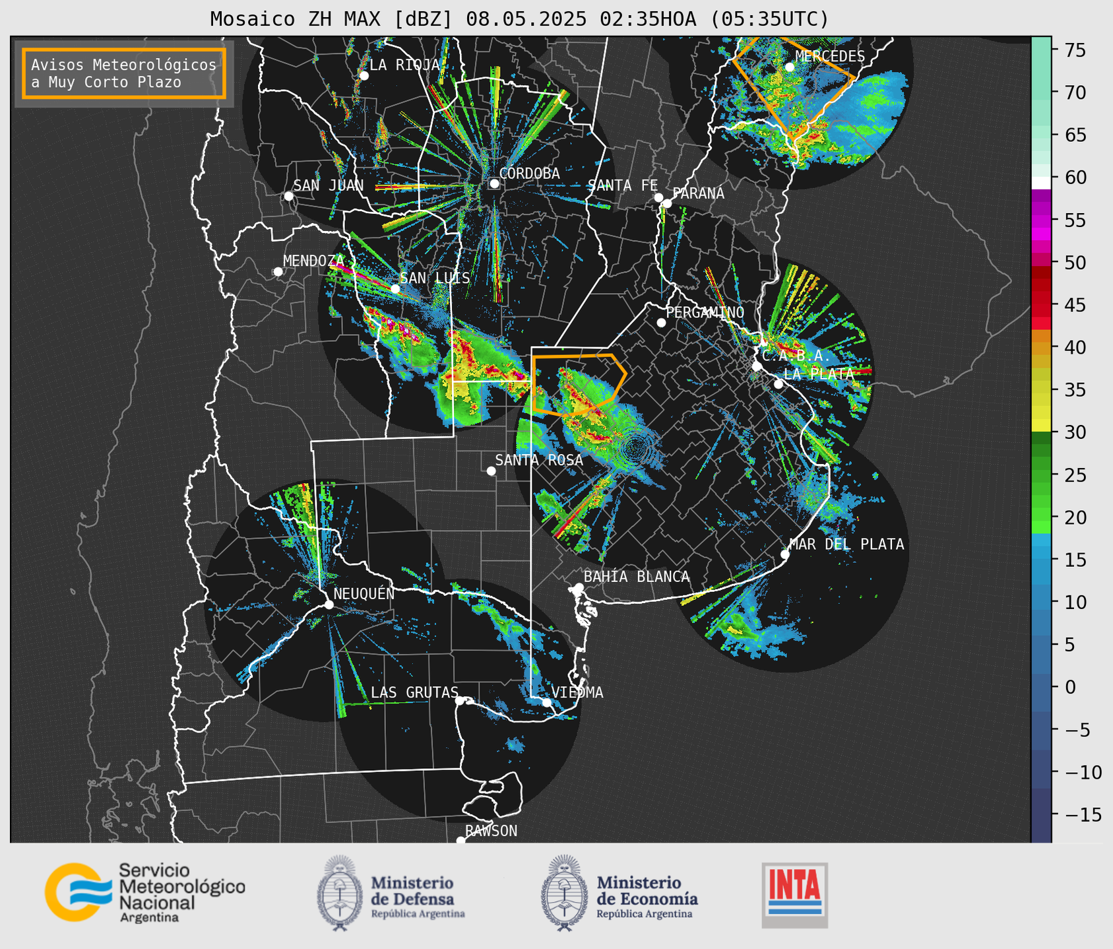Viewport: 1113px width, 949px height.
Task: Click the orange warning polygon northeast of Santa Rosa
Action: click(x=579, y=385)
